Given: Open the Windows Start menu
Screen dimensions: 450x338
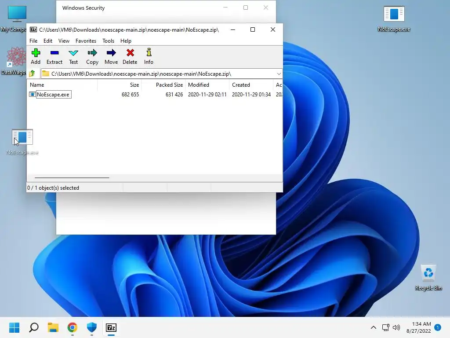Looking at the screenshot, I should point(15,327).
